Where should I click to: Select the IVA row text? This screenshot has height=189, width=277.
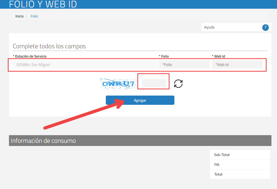217,165
